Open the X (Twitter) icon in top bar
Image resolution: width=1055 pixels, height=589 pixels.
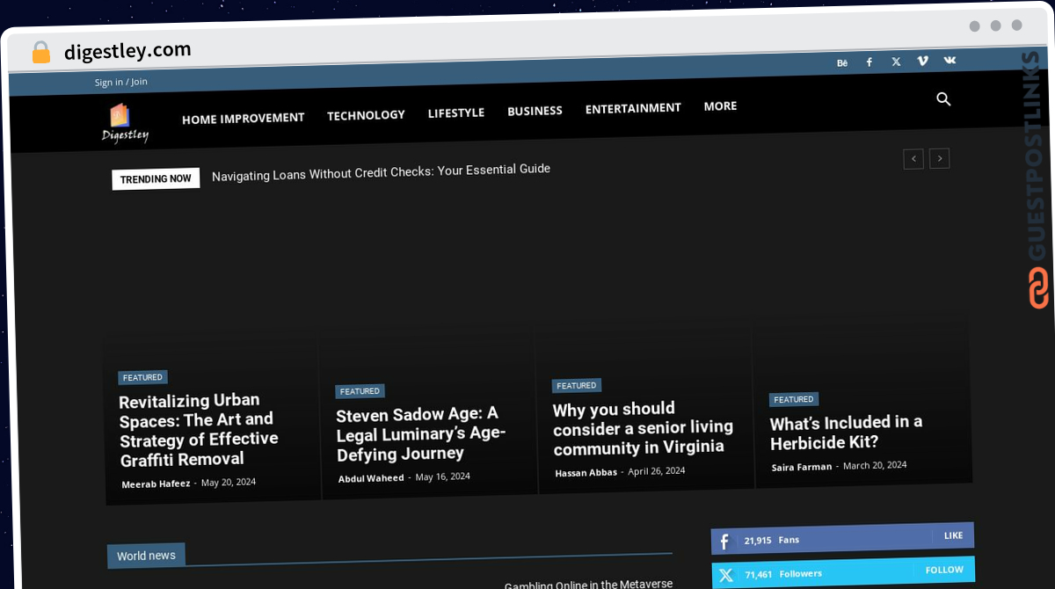[x=896, y=62]
